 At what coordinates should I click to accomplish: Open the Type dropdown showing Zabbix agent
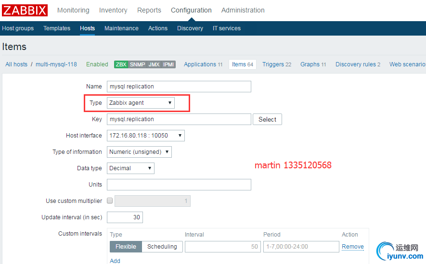pyautogui.click(x=141, y=103)
